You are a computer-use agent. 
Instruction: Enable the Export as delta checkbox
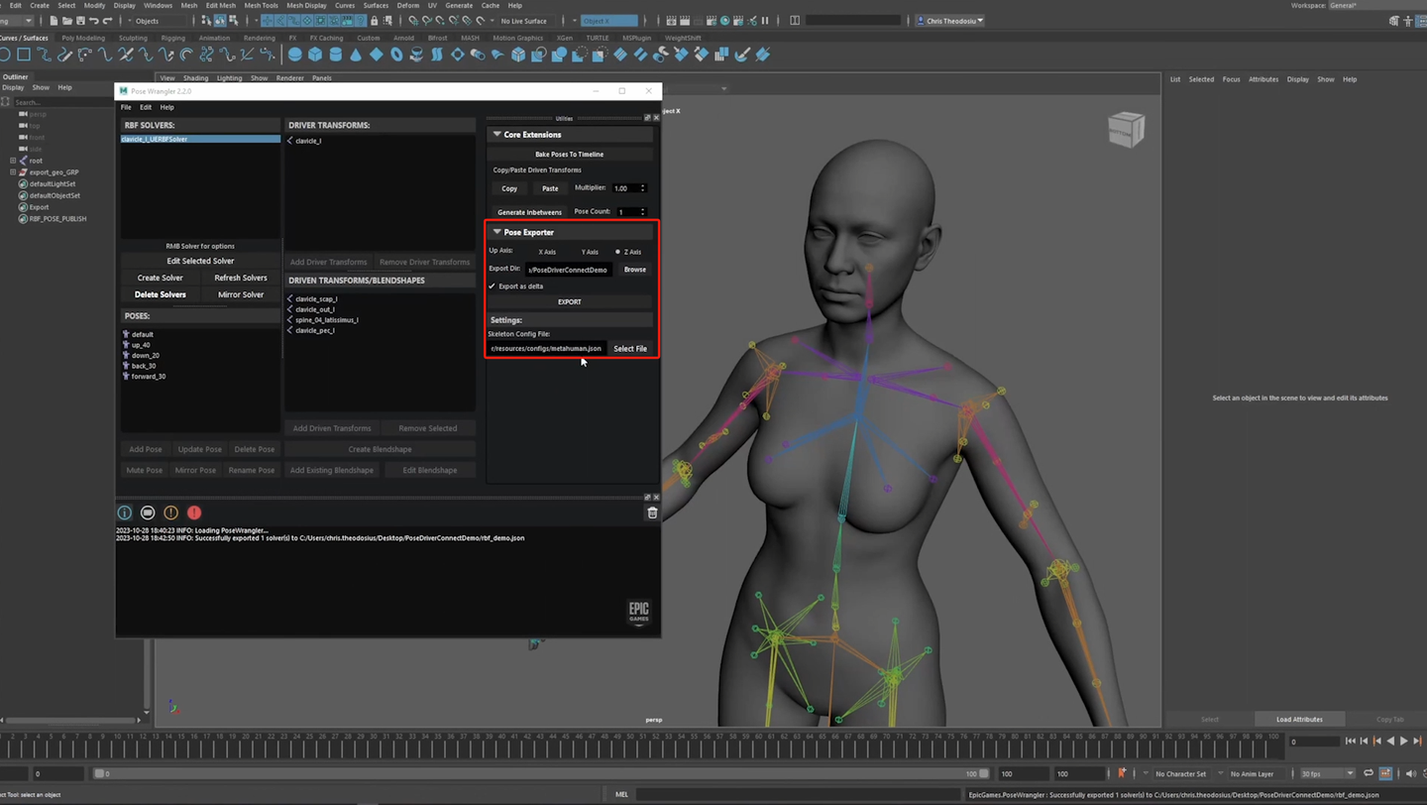coord(492,287)
